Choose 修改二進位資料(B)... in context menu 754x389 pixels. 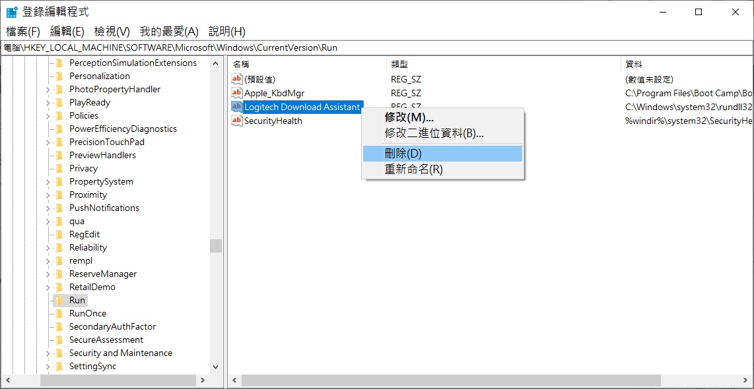click(442, 133)
